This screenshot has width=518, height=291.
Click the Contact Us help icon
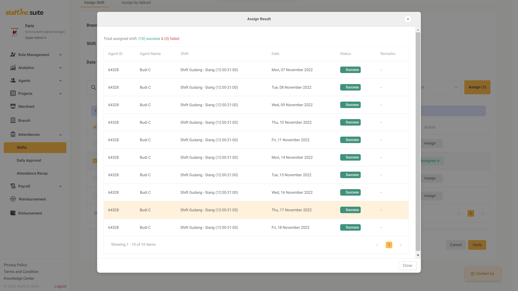point(472,274)
